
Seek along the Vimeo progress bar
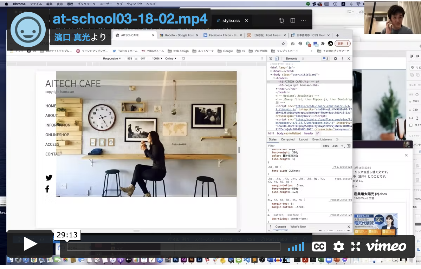click(174, 247)
